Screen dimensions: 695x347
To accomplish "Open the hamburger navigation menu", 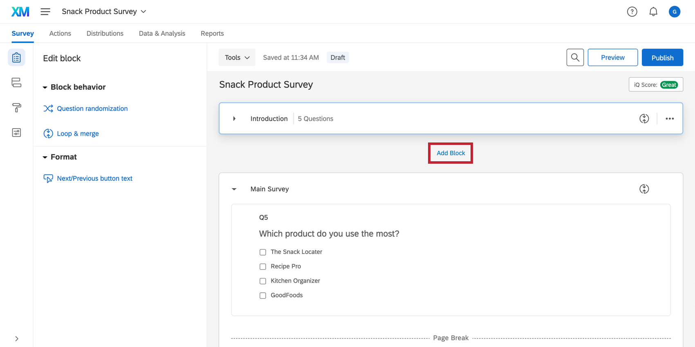I will coord(45,12).
